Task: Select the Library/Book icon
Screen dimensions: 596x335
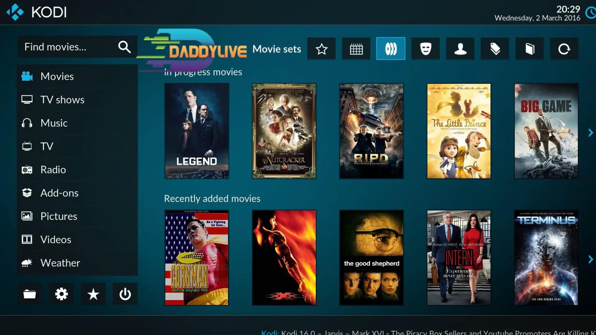Action: coord(530,49)
